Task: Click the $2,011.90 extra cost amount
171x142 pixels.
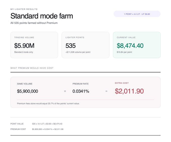Action: (129, 91)
